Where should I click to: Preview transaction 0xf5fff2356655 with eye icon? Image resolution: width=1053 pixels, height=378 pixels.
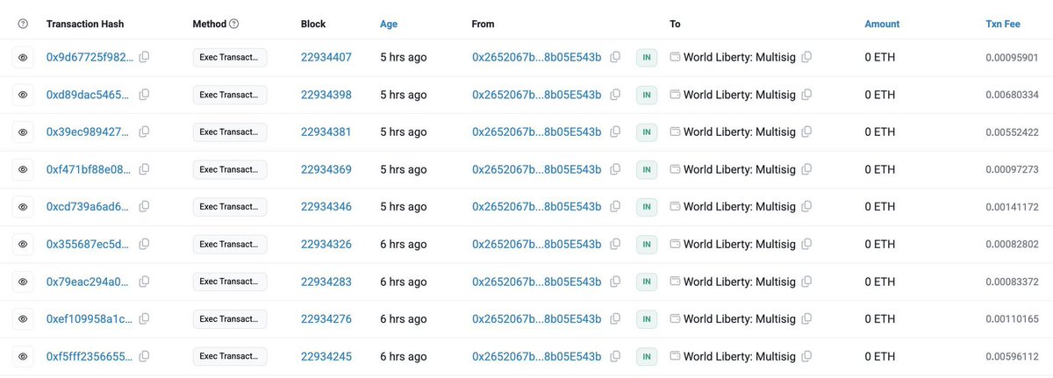(x=23, y=357)
